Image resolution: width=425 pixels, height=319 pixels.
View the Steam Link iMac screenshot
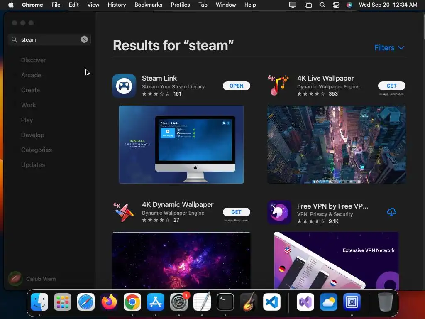[181, 145]
